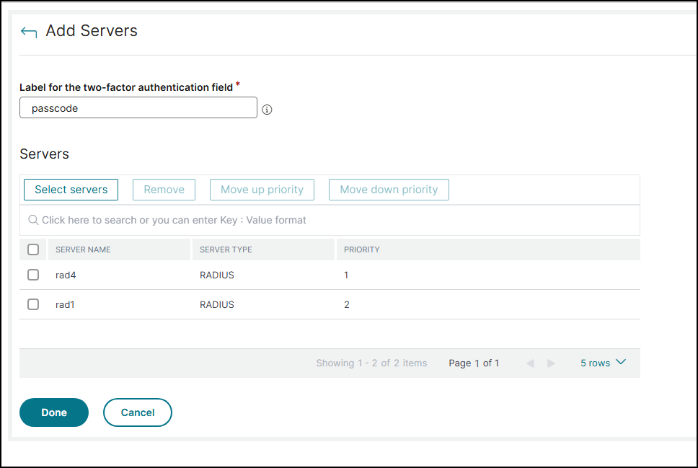The width and height of the screenshot is (698, 468).
Task: Click Move down priority button
Action: coord(389,190)
